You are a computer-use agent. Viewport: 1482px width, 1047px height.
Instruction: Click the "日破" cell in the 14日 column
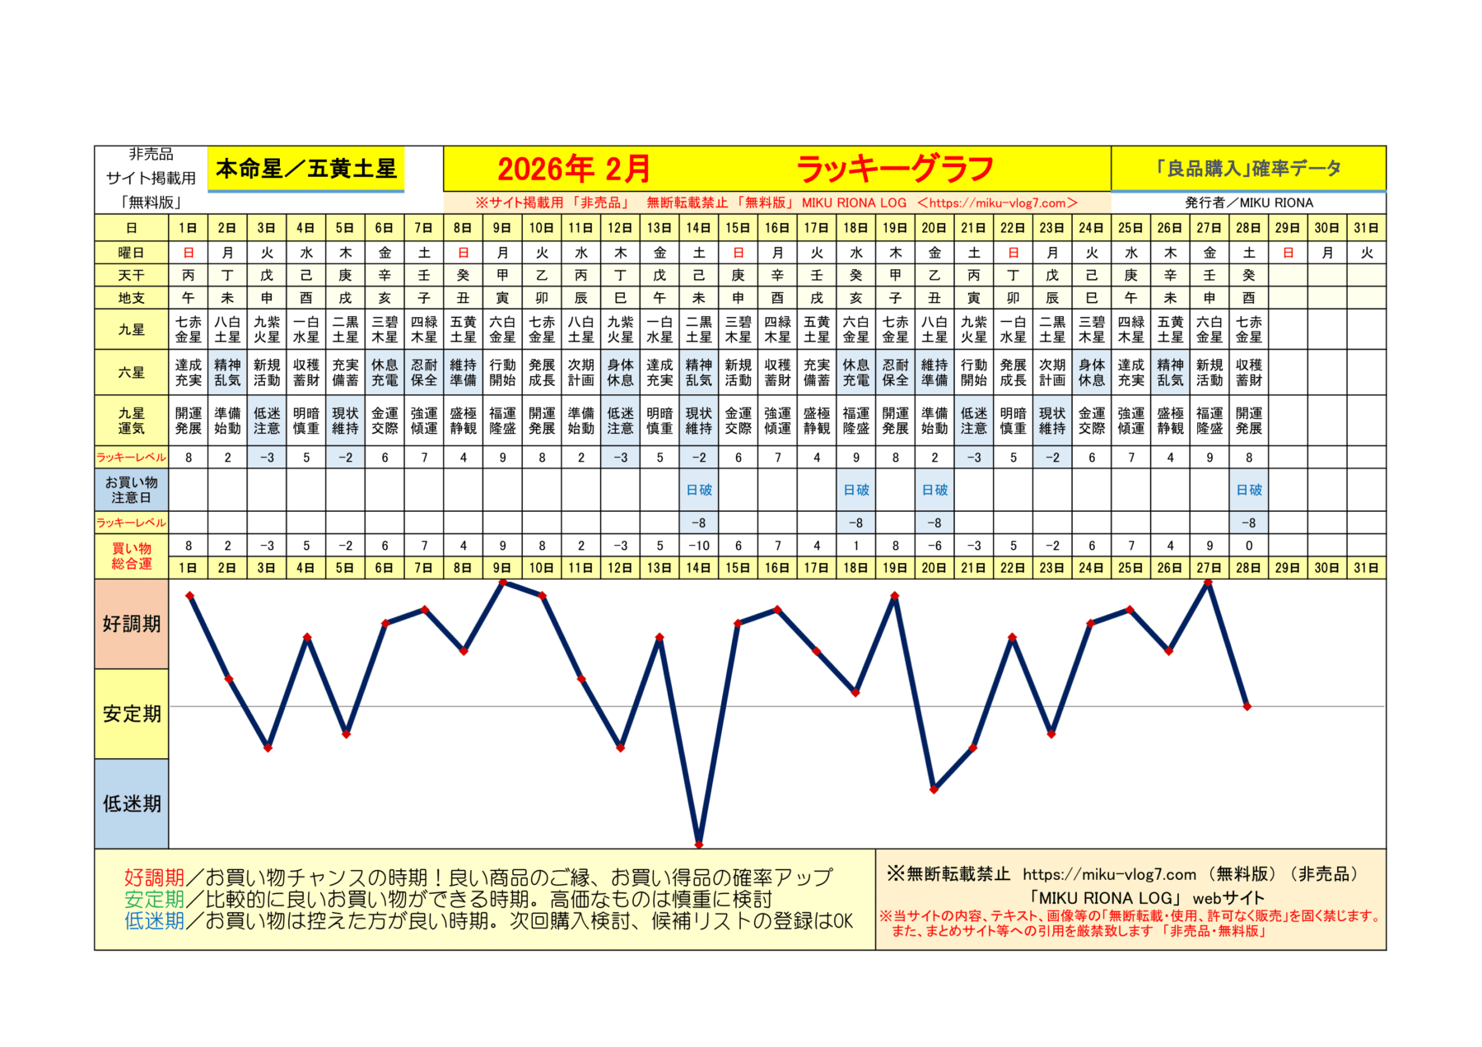pyautogui.click(x=699, y=490)
